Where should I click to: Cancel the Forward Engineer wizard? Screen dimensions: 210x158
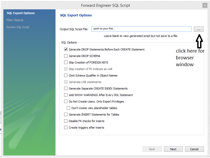194,149
